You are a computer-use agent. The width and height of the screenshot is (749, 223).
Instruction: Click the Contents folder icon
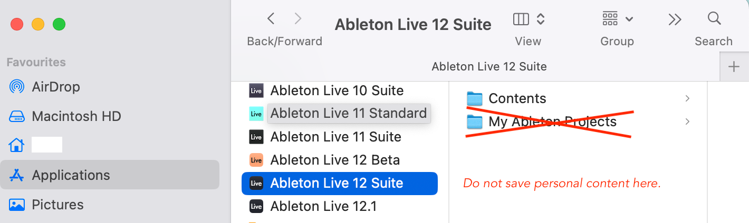coord(475,98)
